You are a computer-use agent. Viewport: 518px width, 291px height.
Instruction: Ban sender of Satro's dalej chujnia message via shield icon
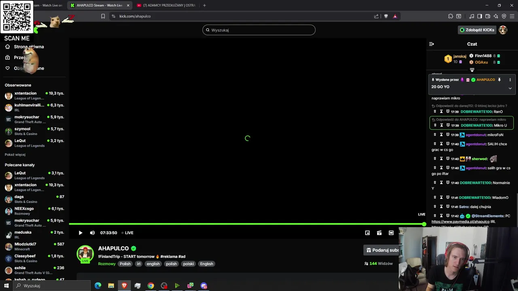click(448, 207)
